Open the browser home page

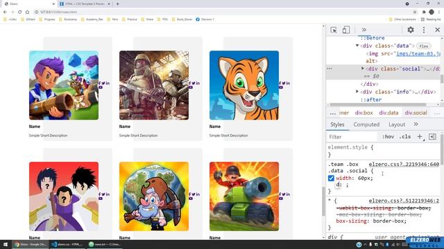[x=27, y=12]
